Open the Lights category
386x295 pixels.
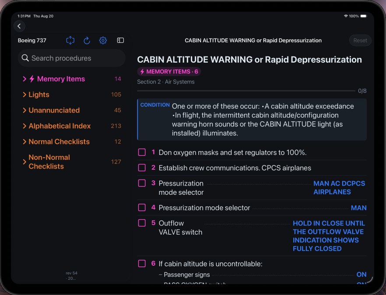click(x=72, y=95)
